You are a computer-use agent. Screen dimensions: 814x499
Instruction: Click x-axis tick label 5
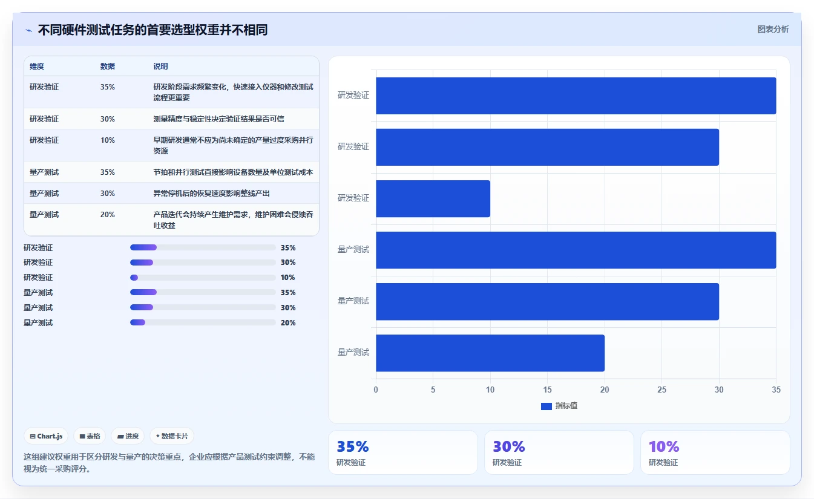433,390
